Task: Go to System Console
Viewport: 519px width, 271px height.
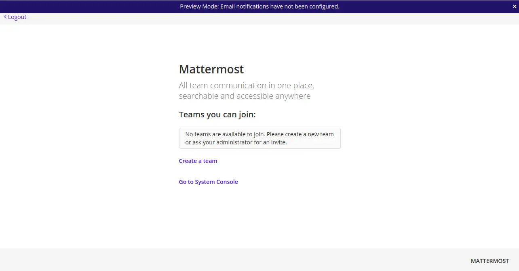Action: click(x=208, y=182)
